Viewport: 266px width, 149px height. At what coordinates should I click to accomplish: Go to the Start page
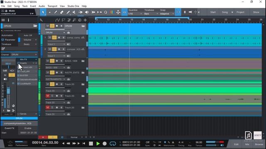[x=213, y=12]
